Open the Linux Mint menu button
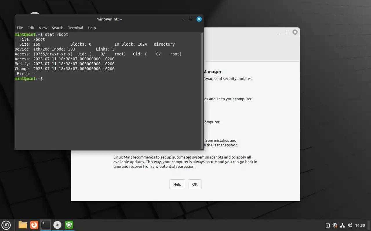 (6, 225)
